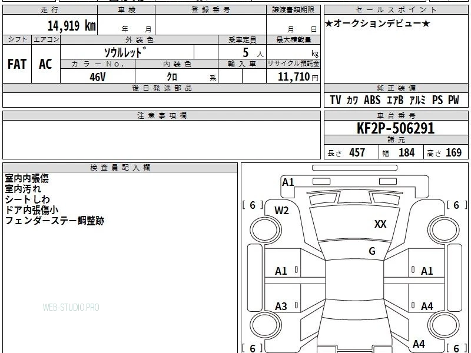Click the G mark on the diagram
Viewport: 471px width, 353px height.
(372, 251)
